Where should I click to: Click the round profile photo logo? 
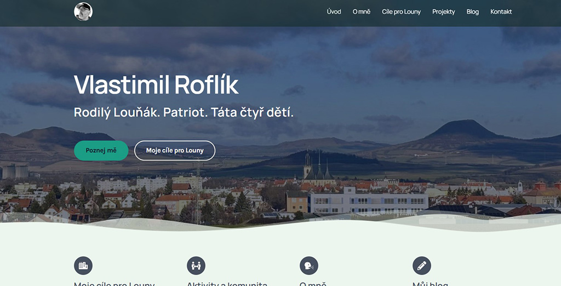[x=83, y=12]
